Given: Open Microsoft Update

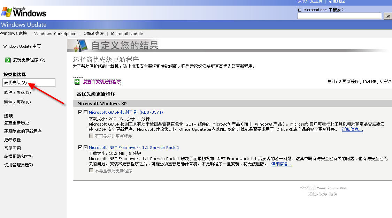Looking at the screenshot, I should point(127,33).
